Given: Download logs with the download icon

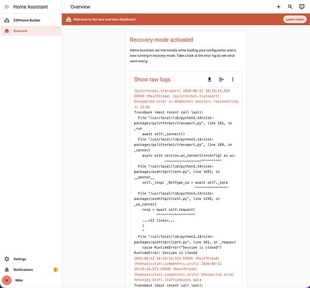Looking at the screenshot, I should pyautogui.click(x=210, y=79).
